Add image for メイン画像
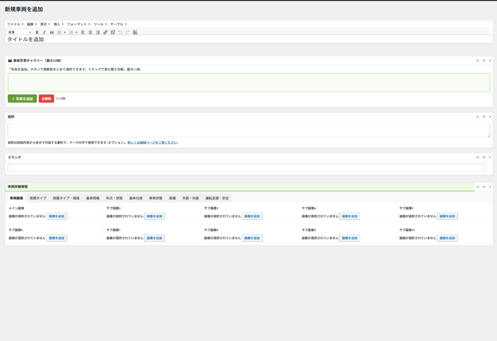Screen dimensions: 497x341 tap(56, 216)
